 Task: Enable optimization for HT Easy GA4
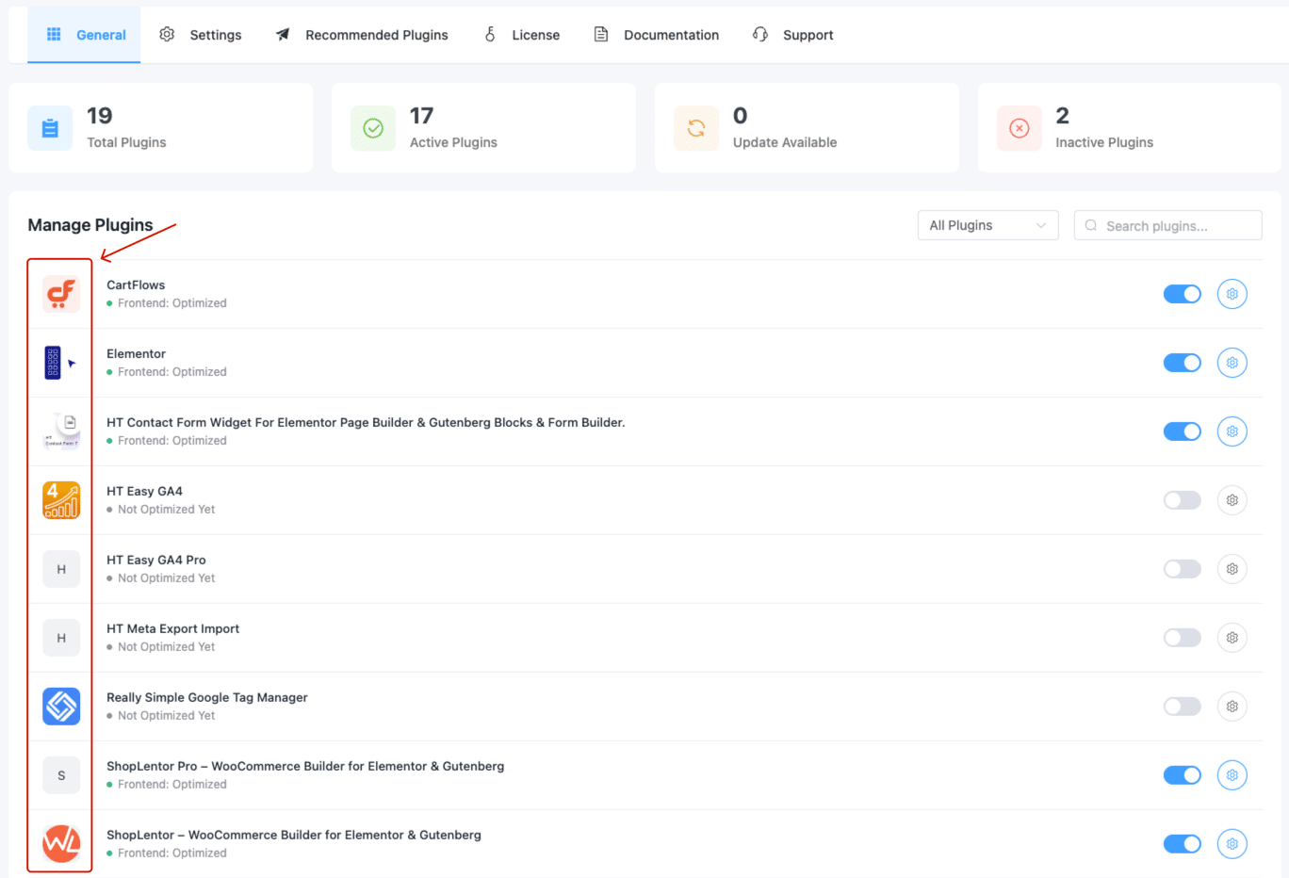(1182, 499)
